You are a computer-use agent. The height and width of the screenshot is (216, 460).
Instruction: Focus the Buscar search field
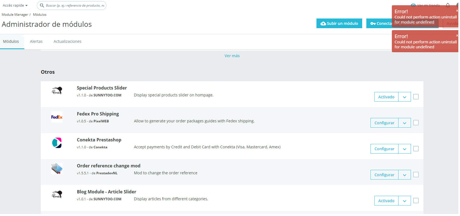pos(71,6)
